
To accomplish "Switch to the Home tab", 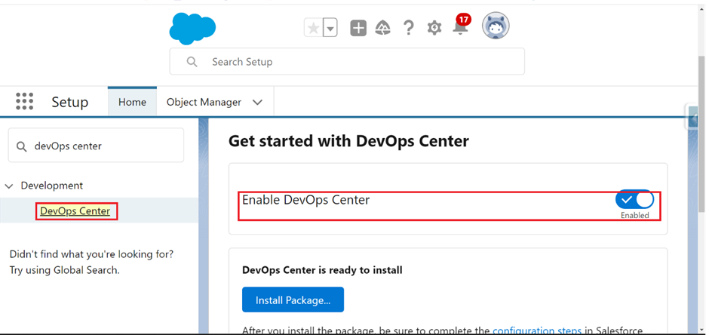I will pos(132,102).
